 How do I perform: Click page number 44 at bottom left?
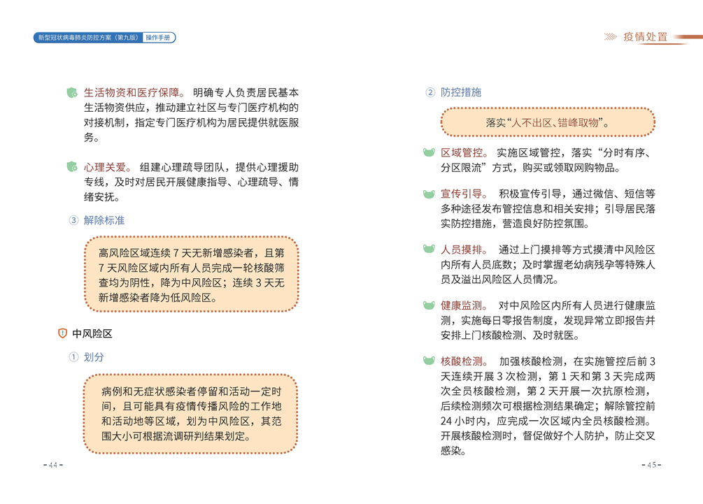click(x=52, y=466)
